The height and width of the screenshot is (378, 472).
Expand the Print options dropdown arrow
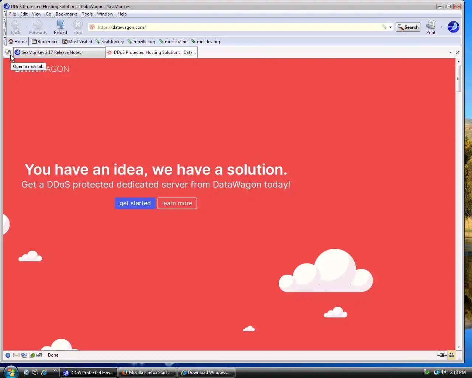[441, 27]
